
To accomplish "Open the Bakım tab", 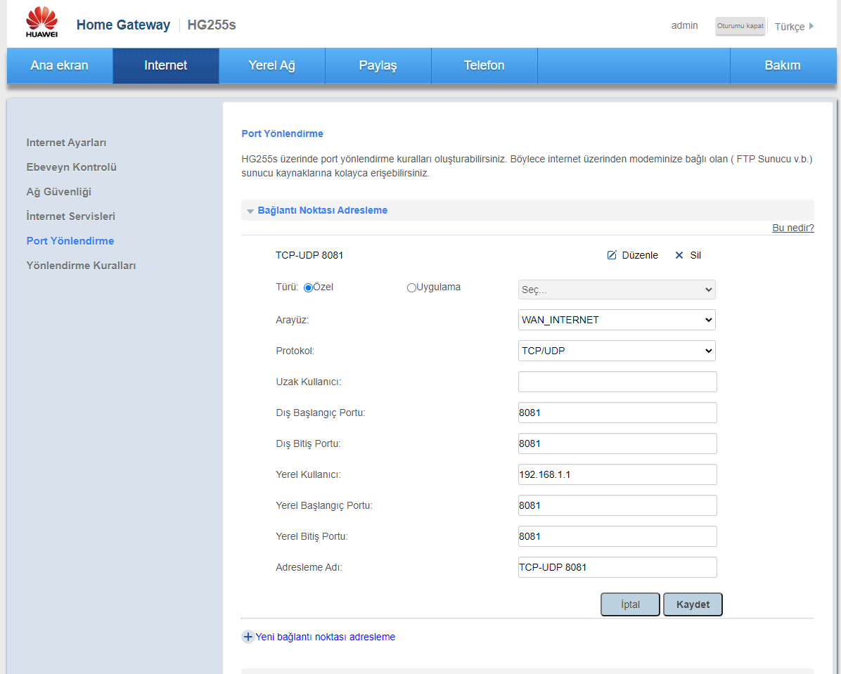I will click(782, 65).
